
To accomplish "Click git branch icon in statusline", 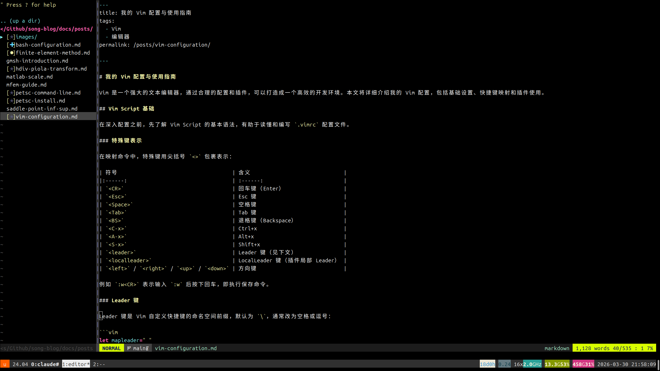I will click(129, 348).
